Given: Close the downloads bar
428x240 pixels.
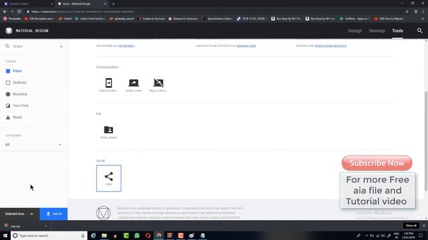Looking at the screenshot, I should click(x=423, y=225).
